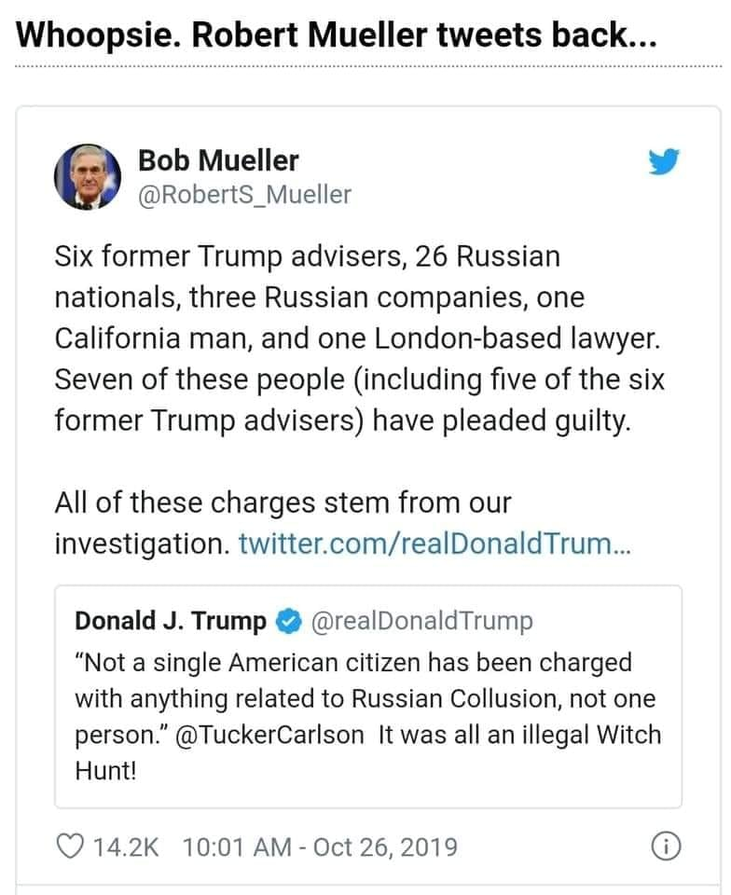This screenshot has width=731, height=895.
Task: Click the Donald J. Trump name in quoted tweet
Action: click(170, 620)
